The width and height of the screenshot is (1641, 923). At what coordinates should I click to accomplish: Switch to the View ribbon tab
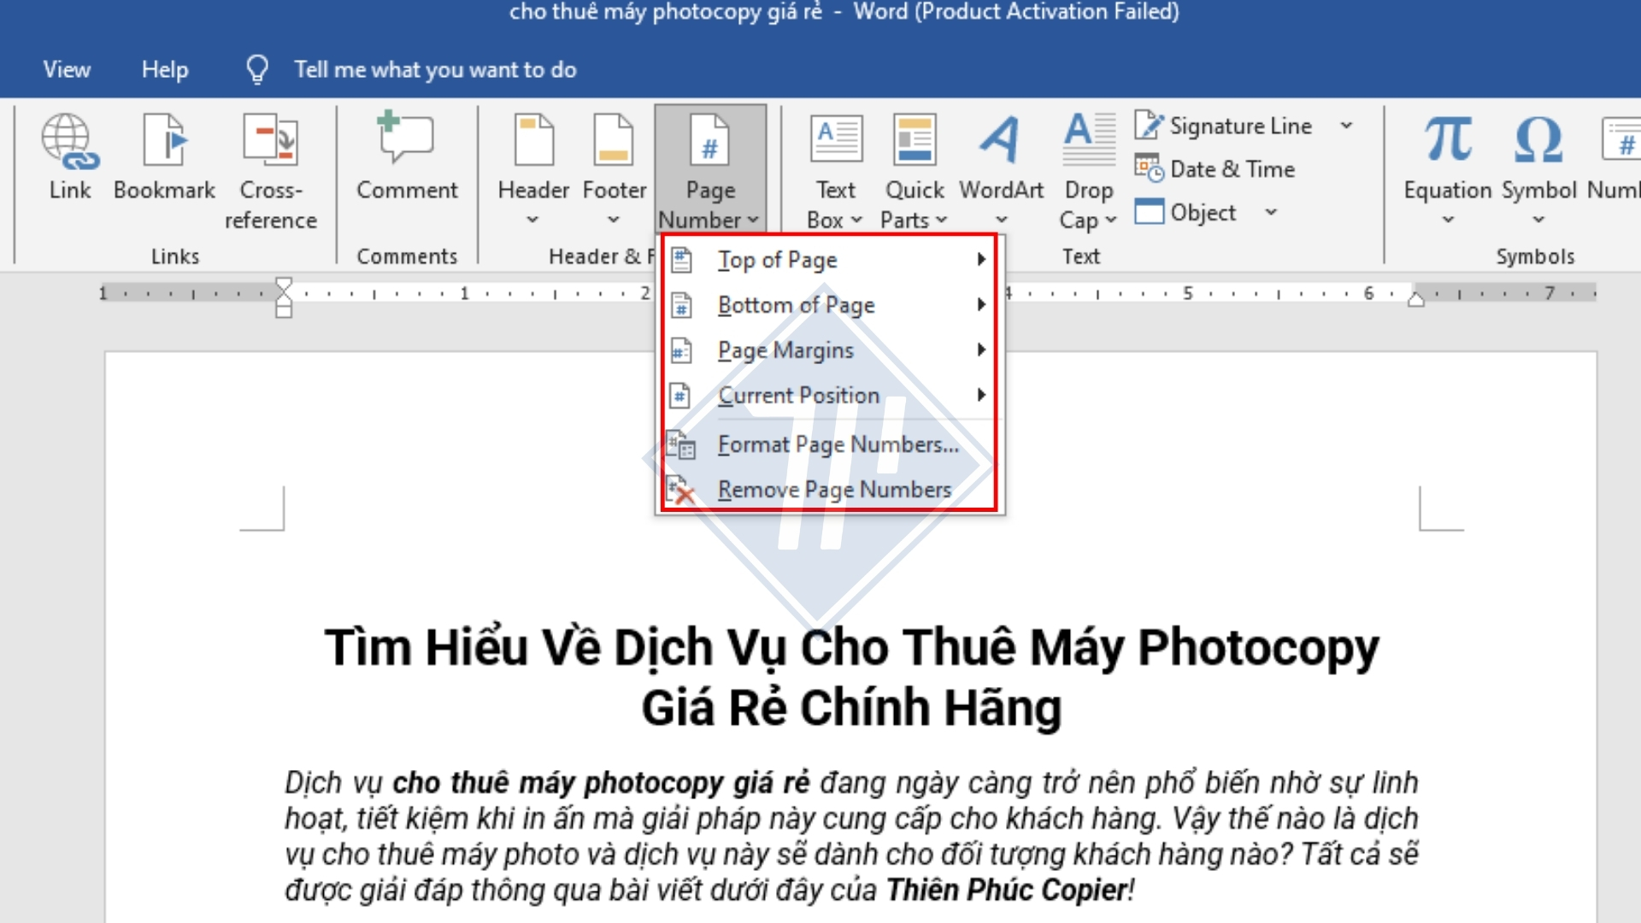pyautogui.click(x=67, y=69)
